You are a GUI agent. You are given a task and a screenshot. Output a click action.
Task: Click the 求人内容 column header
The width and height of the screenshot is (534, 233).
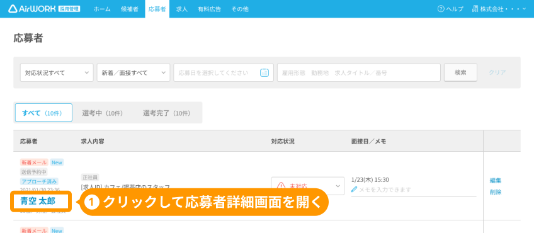[93, 141]
